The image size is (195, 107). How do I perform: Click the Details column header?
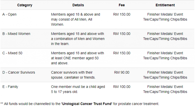[78, 5]
